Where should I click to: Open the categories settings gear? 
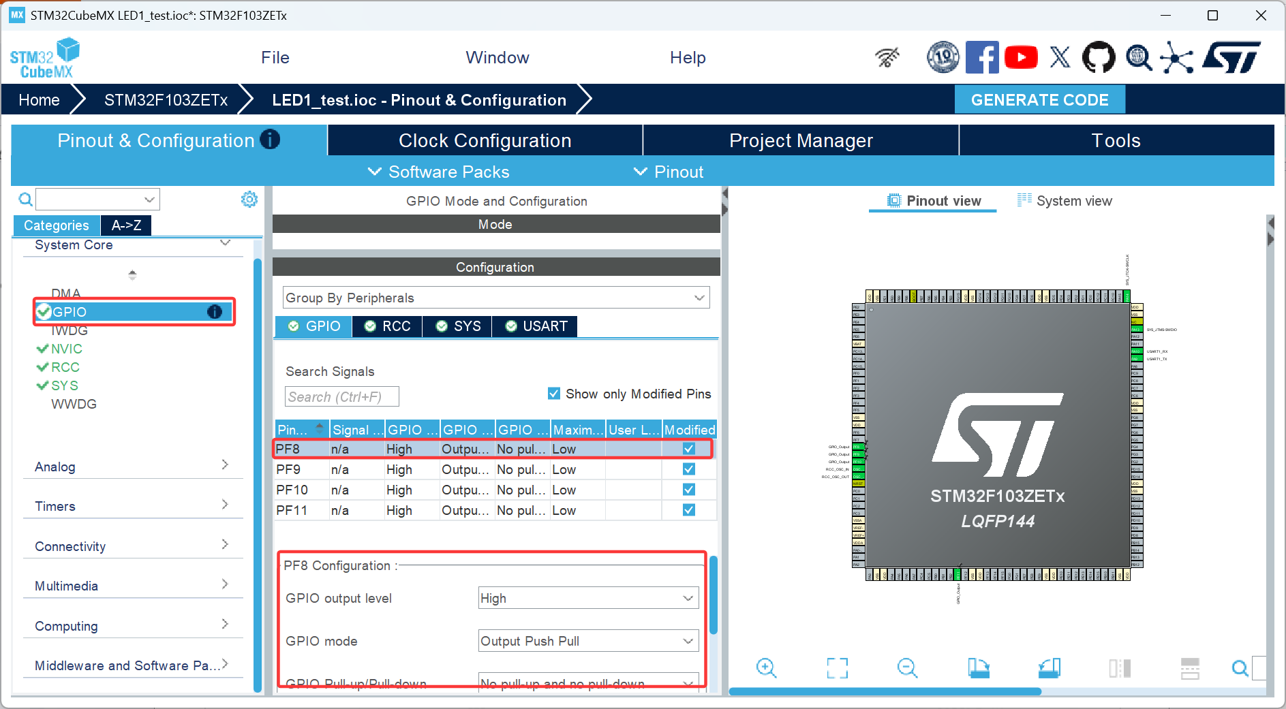[249, 199]
